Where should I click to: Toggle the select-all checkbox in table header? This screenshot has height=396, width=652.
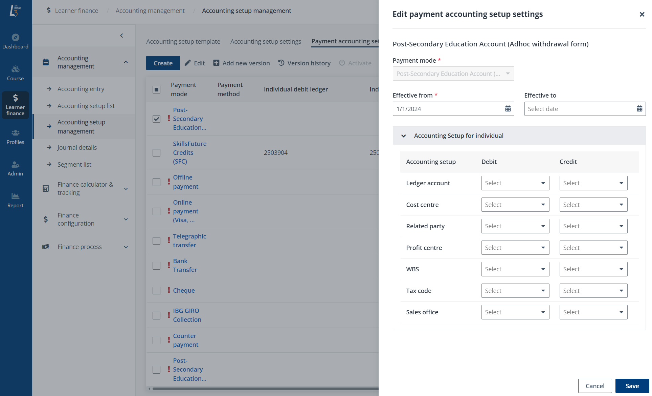156,89
